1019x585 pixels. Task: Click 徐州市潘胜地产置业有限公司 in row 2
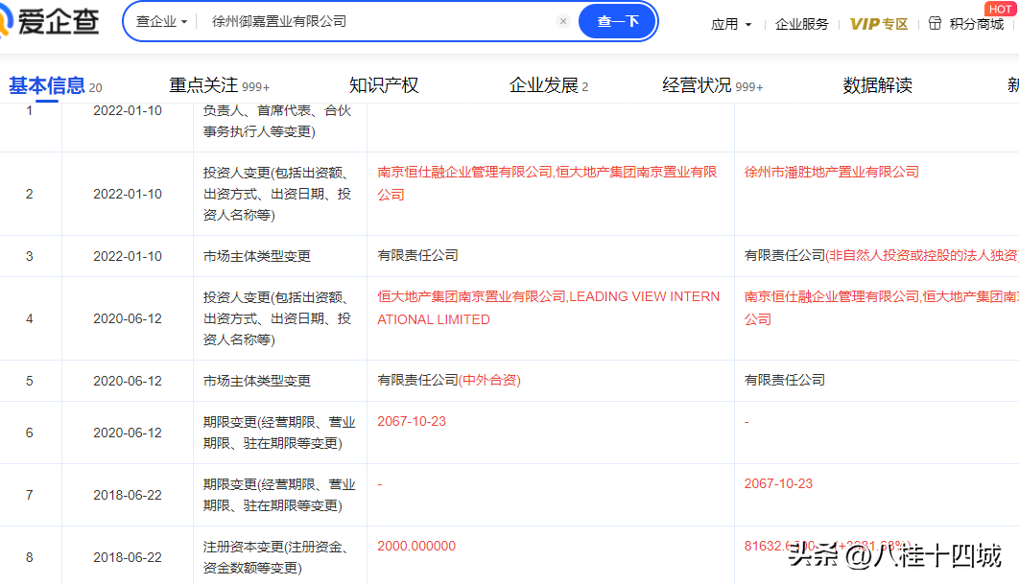click(x=831, y=172)
